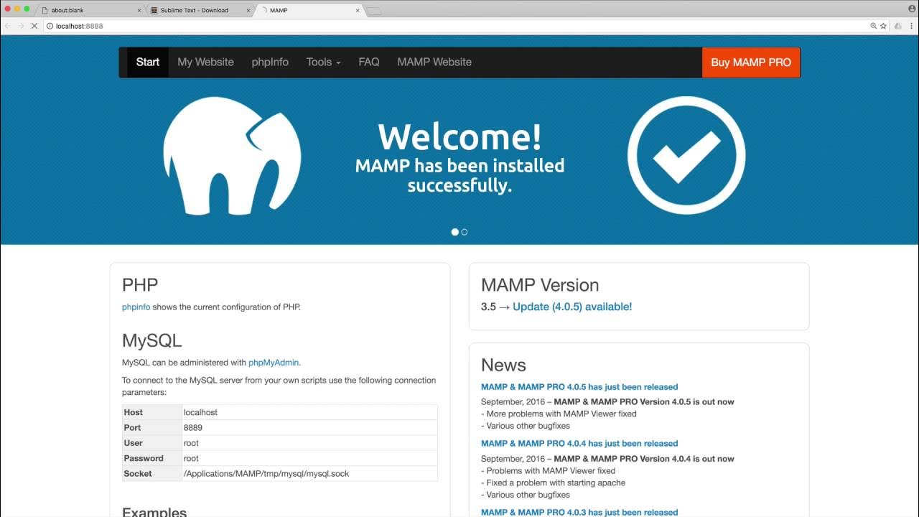The image size is (919, 517).
Task: Open phpInfo in the navbar
Action: pos(270,62)
